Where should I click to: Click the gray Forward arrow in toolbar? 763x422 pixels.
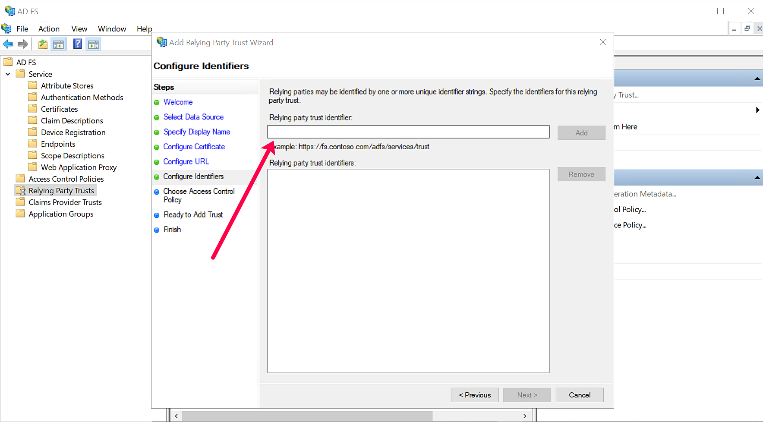[x=23, y=44]
